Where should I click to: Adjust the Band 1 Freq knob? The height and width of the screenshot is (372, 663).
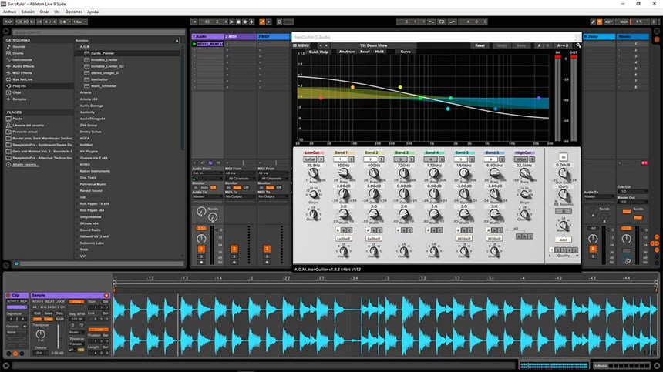click(x=343, y=173)
